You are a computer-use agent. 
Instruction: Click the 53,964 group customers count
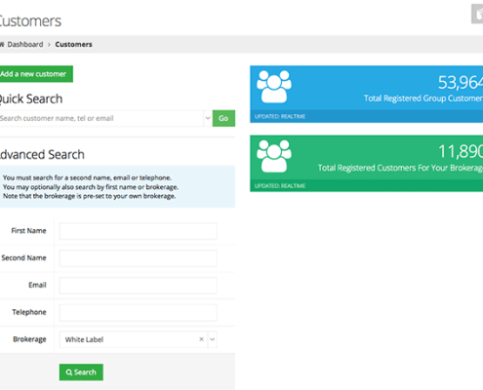(x=461, y=83)
